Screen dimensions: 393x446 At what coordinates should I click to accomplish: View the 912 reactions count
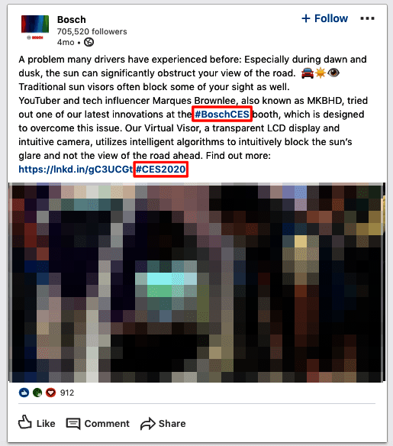tap(67, 393)
